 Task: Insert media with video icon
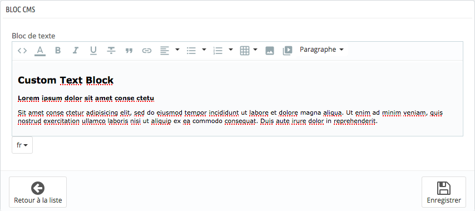(x=288, y=51)
